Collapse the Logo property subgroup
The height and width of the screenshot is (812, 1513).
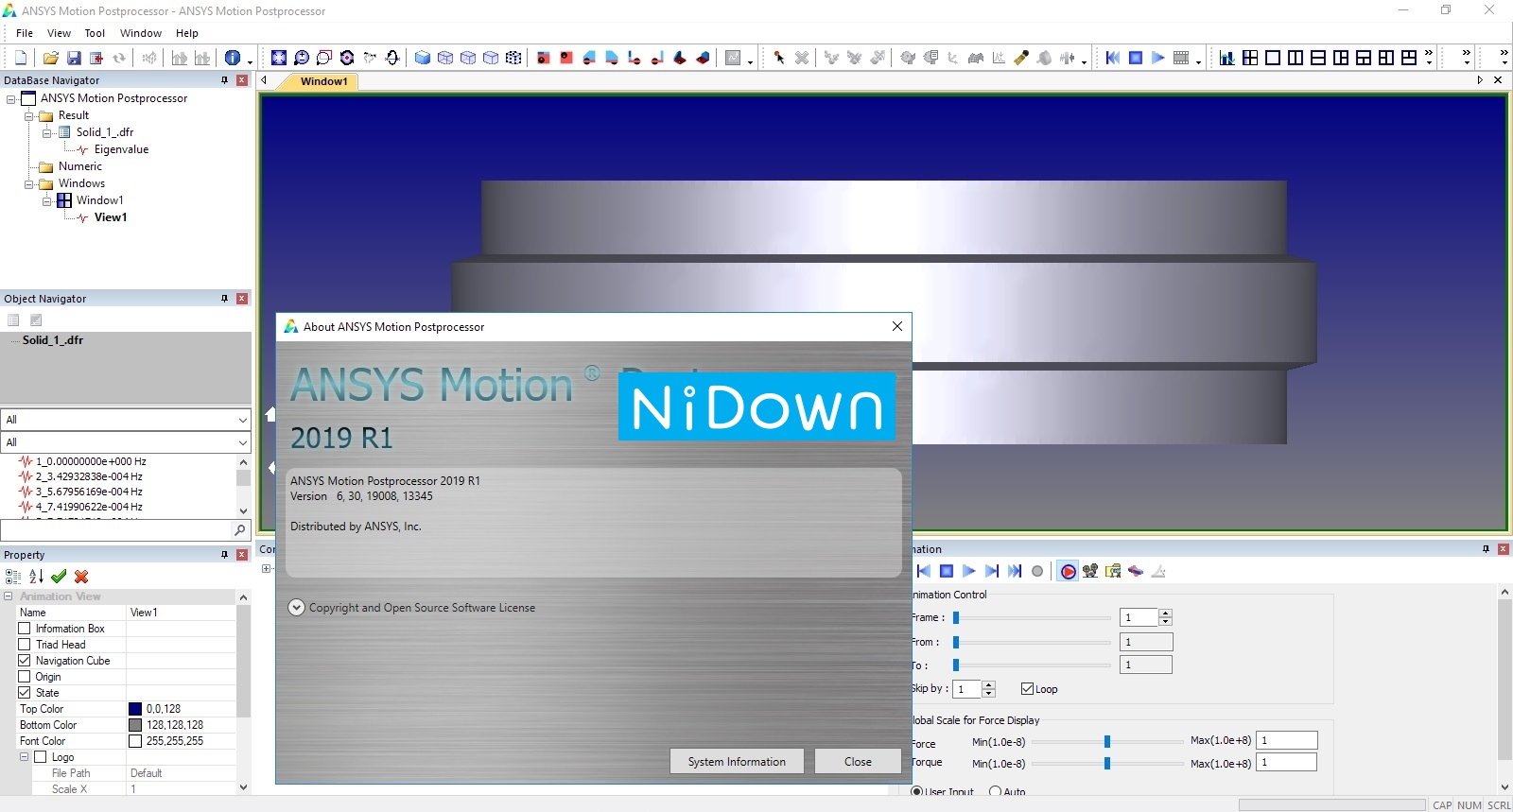click(x=25, y=757)
